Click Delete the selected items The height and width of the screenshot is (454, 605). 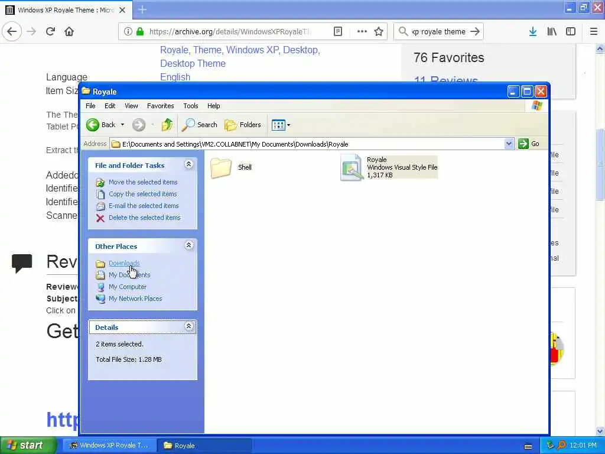click(145, 218)
